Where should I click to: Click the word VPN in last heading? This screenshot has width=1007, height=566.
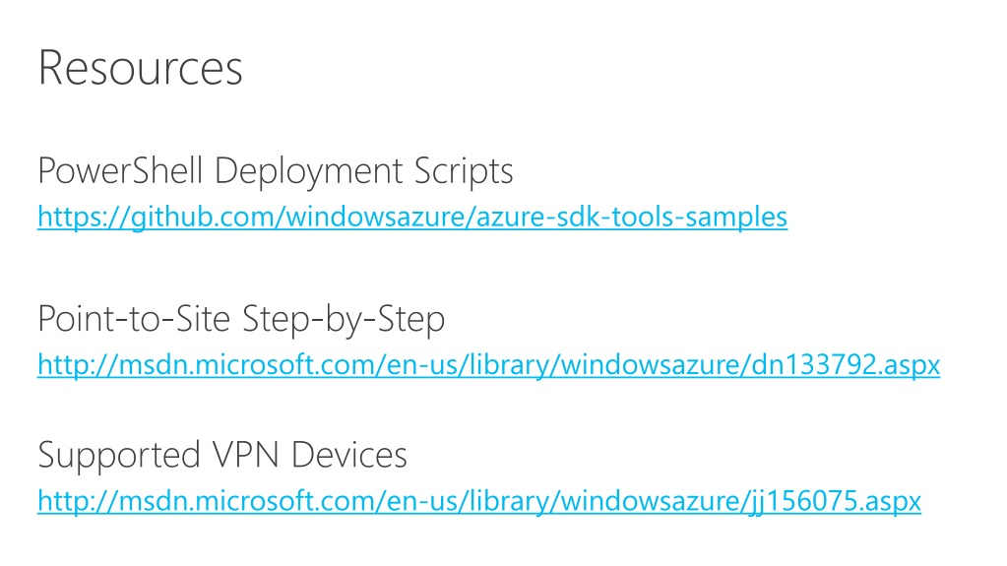(x=245, y=455)
